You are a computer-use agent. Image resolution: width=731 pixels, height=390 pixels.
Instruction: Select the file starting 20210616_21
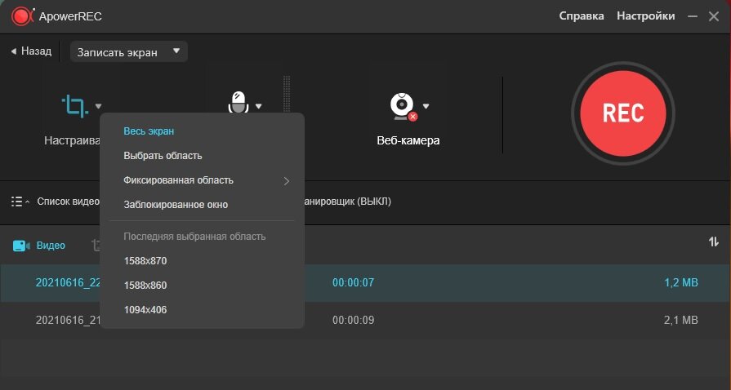[69, 320]
